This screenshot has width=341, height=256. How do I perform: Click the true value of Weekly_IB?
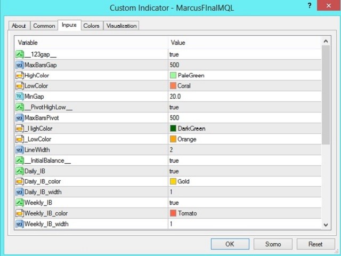coord(174,203)
